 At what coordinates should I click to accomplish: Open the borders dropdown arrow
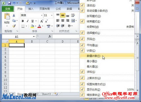tap(27, 26)
